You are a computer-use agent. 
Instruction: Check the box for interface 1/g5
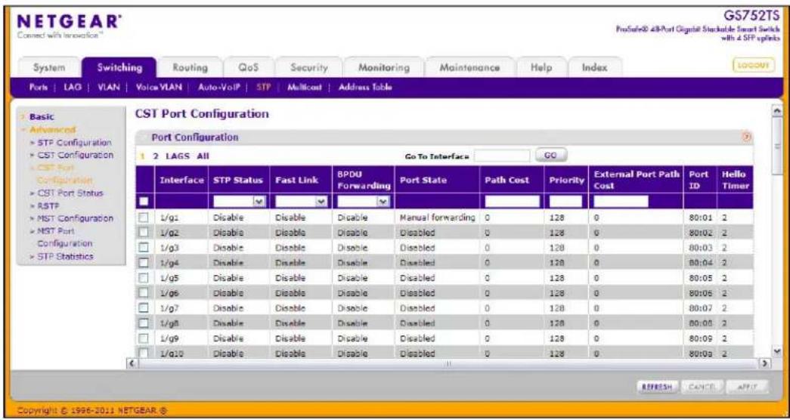coord(145,277)
